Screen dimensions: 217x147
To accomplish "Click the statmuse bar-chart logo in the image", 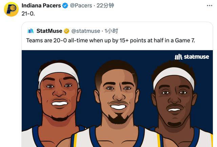I will [x=178, y=57].
